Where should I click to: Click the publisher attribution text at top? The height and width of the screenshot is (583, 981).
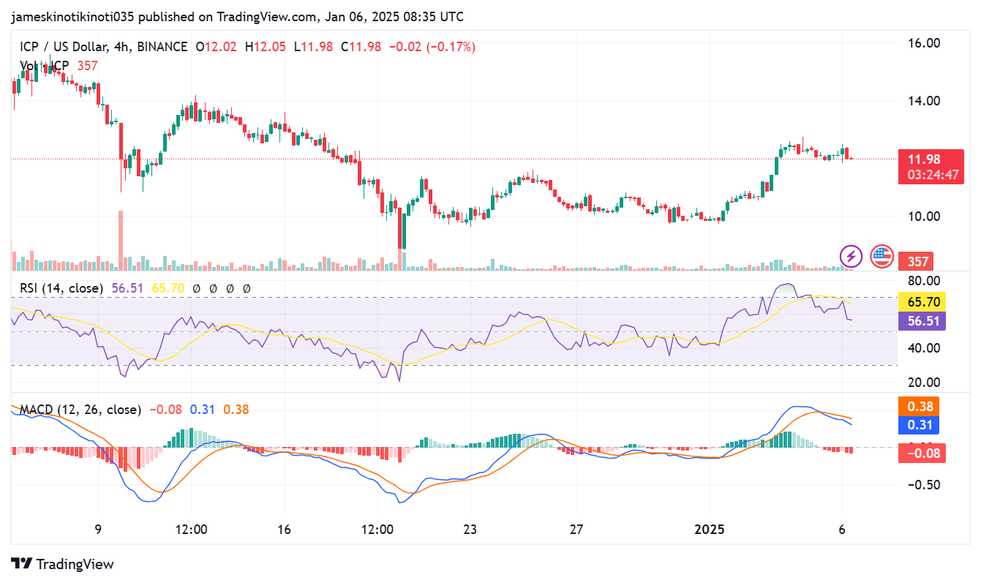[237, 17]
